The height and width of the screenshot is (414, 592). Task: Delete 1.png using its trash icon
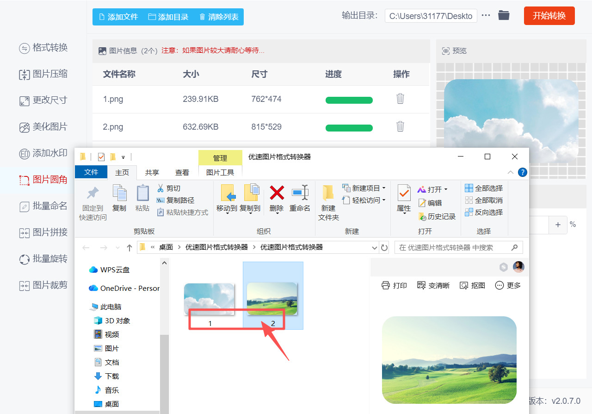400,99
